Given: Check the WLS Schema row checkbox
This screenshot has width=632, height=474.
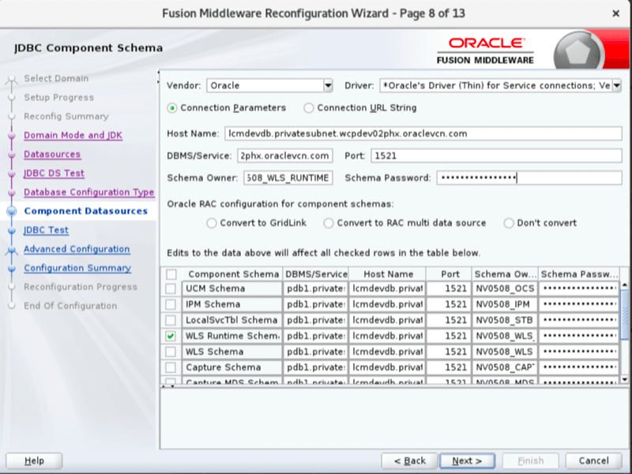Looking at the screenshot, I should 171,352.
